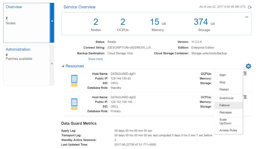Select Start from the context menu

click(x=222, y=75)
